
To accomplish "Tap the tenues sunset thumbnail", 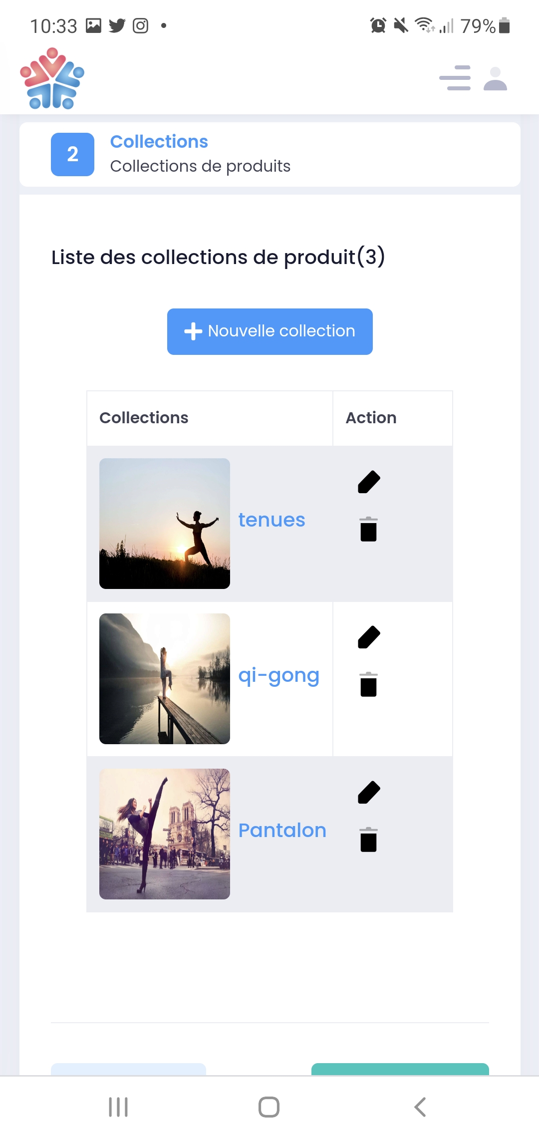I will 165,524.
